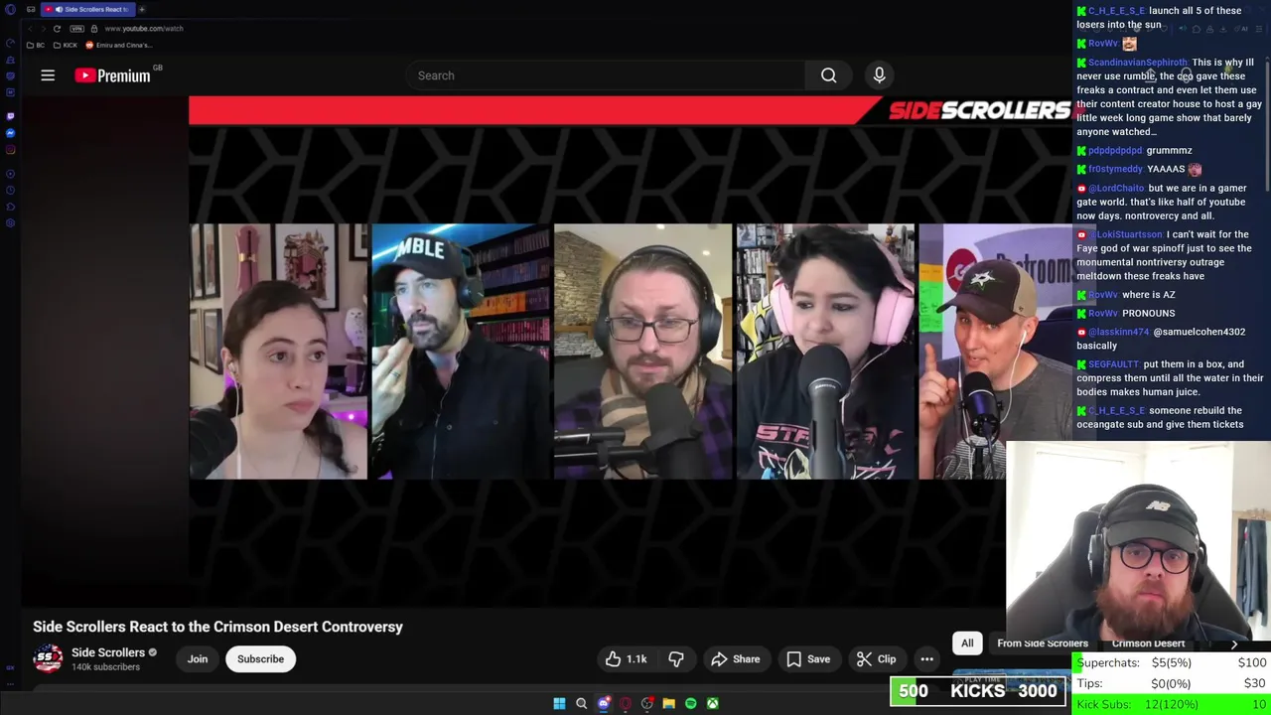Click the search magnifier button
The height and width of the screenshot is (715, 1271).
pos(828,75)
